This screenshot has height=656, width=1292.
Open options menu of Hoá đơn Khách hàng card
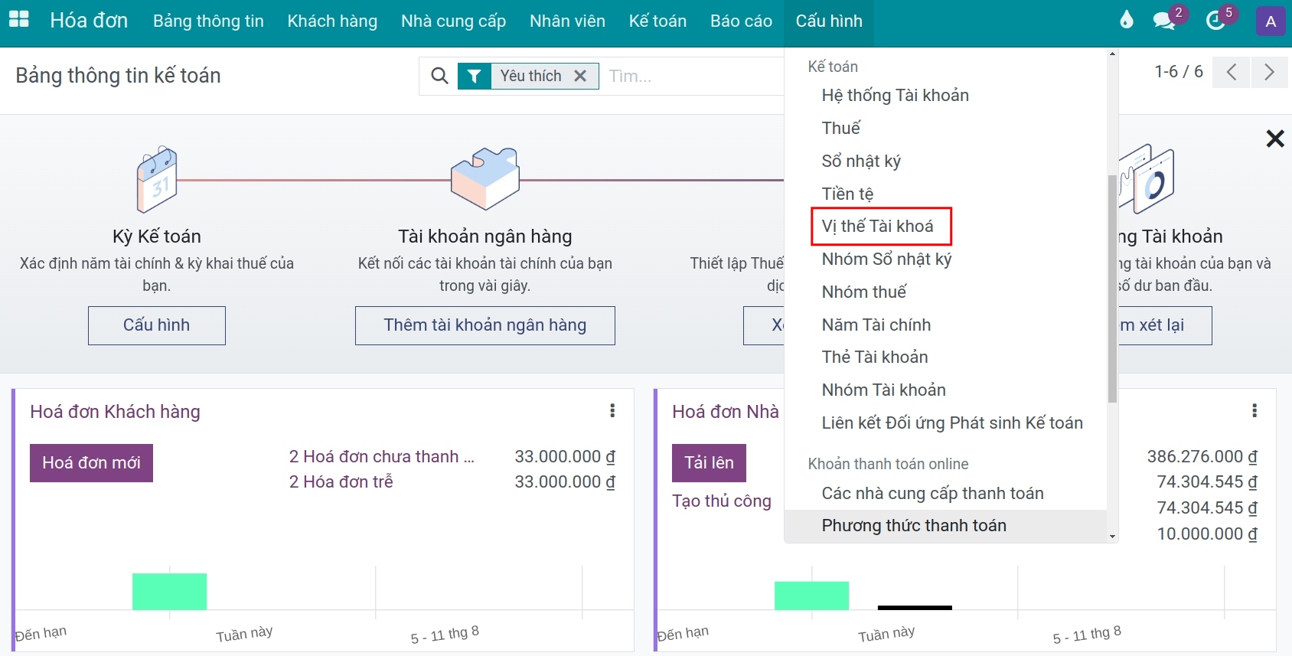[612, 411]
